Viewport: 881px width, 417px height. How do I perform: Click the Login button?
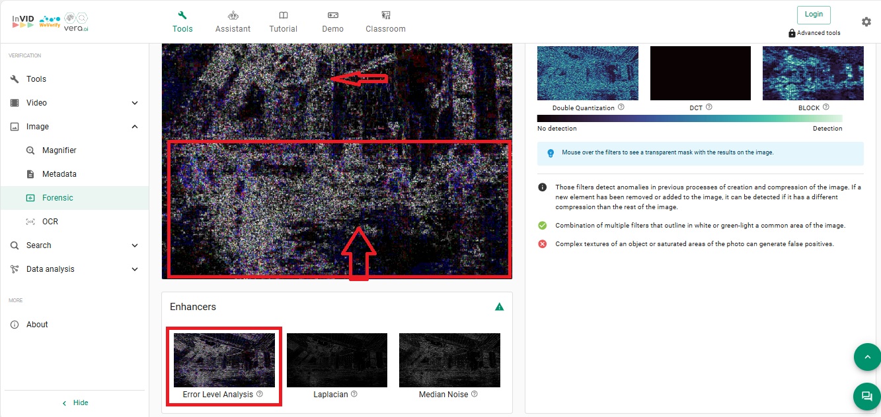pos(814,15)
